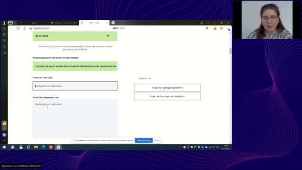Open Microsoft Edge from the taskbar
The height and width of the screenshot is (170, 302).
(43, 147)
